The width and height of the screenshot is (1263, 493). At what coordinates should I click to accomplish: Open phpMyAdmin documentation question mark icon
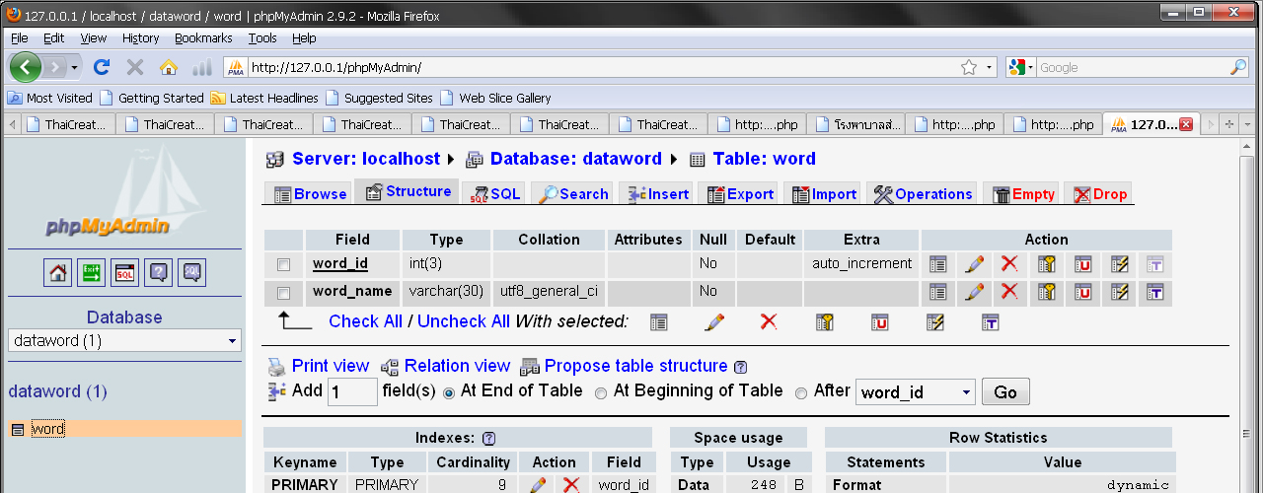(159, 273)
